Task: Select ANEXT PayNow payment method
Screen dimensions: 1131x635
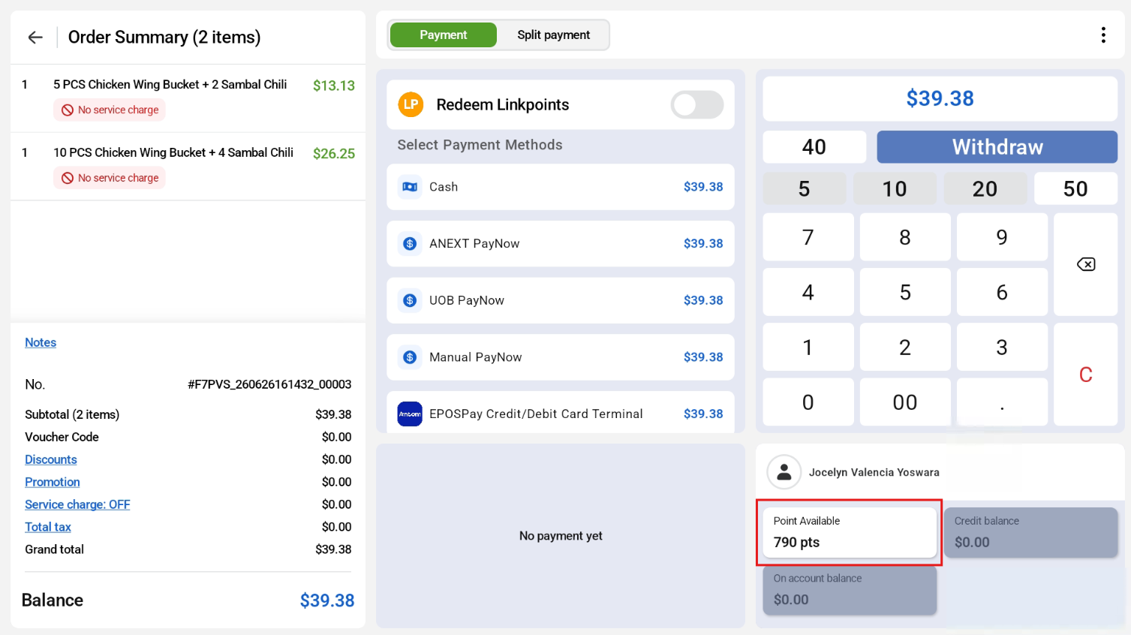Action: click(561, 244)
